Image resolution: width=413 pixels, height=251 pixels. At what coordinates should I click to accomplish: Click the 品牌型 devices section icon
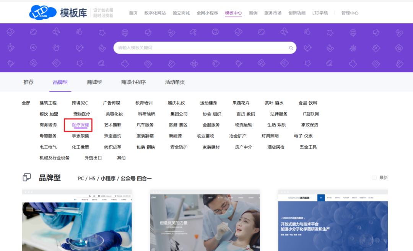pos(27,177)
